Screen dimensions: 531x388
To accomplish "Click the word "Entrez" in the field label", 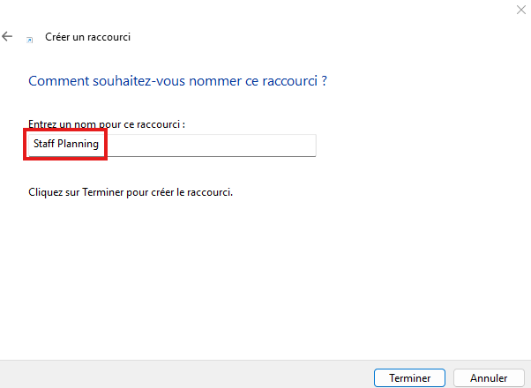I will [x=43, y=124].
